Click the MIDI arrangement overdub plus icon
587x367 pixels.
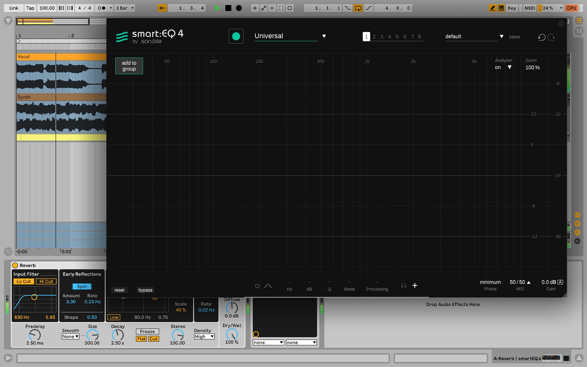pyautogui.click(x=255, y=8)
